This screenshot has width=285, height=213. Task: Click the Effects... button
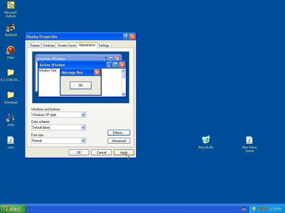(x=119, y=133)
